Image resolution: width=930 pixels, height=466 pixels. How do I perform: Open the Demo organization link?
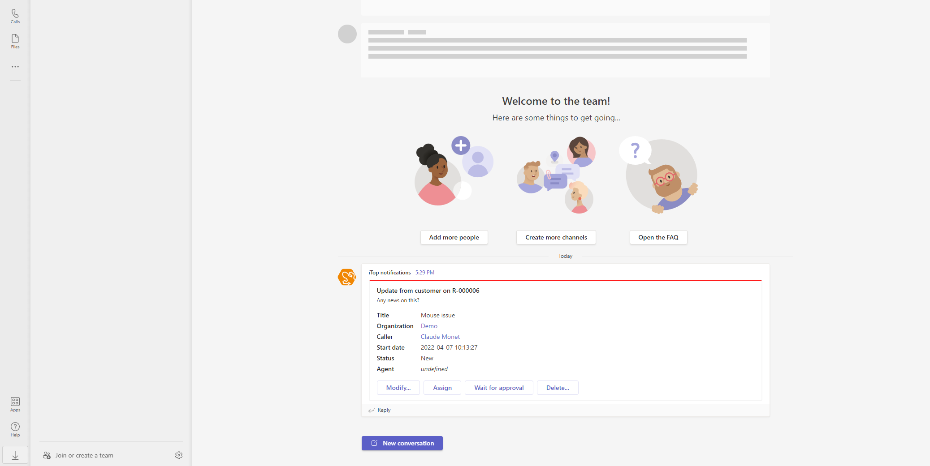click(x=429, y=326)
